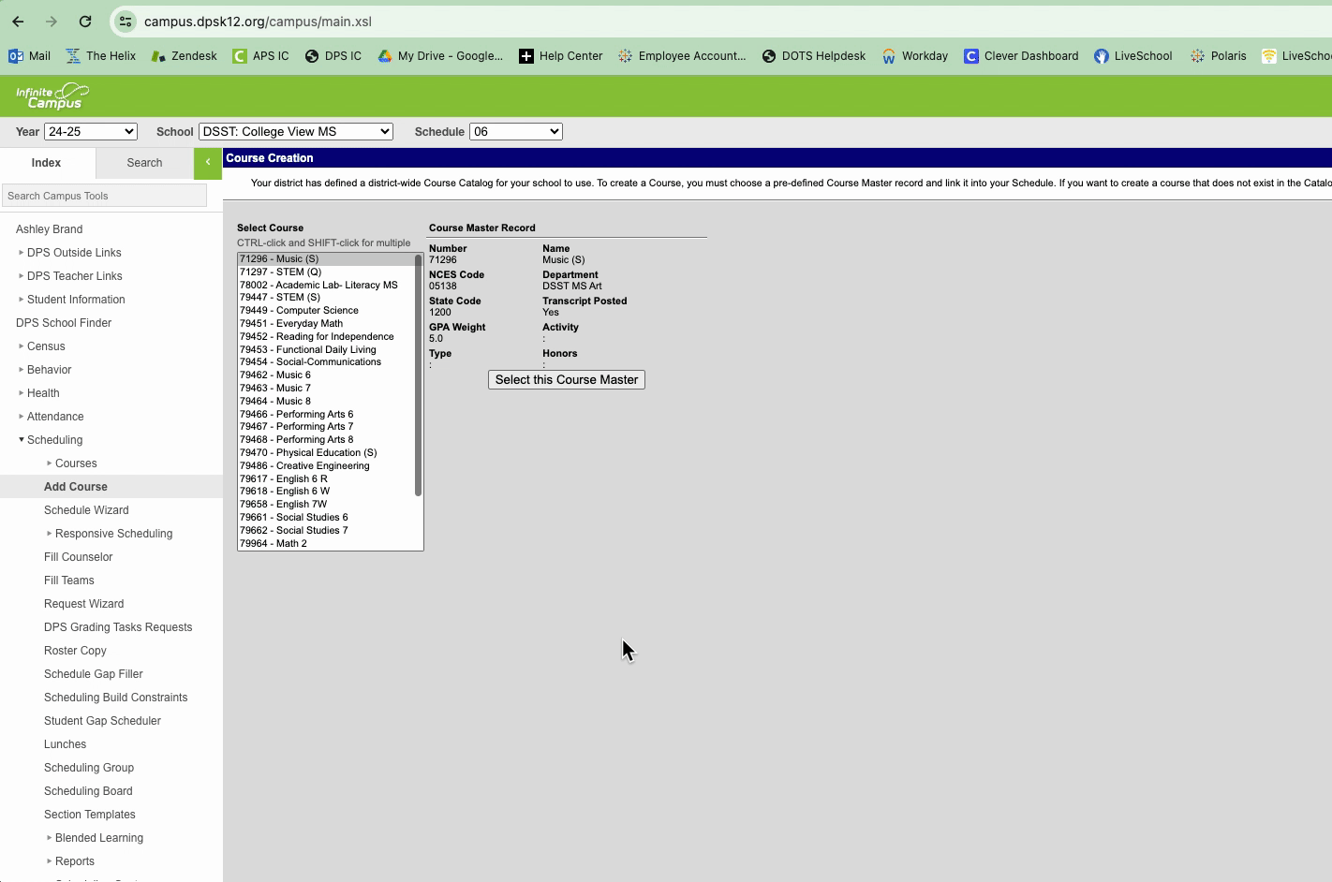Open My Drive - Google bookmark
The image size is (1332, 882).
(440, 56)
